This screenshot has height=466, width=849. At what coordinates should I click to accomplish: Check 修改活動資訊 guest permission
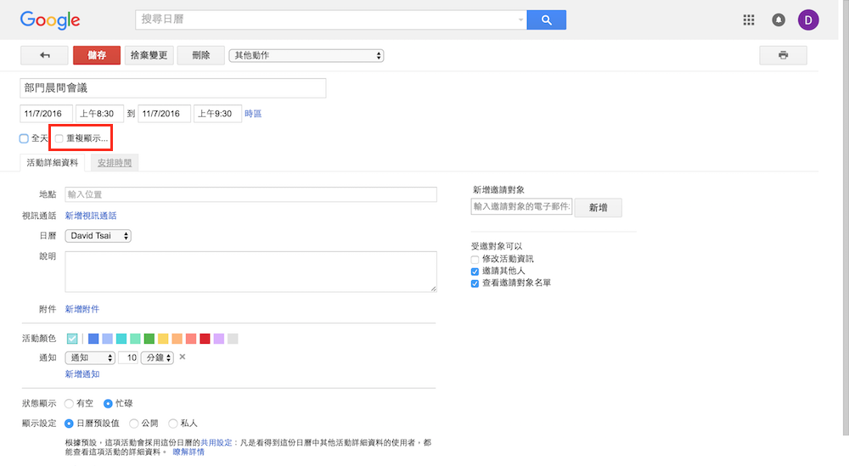(475, 259)
